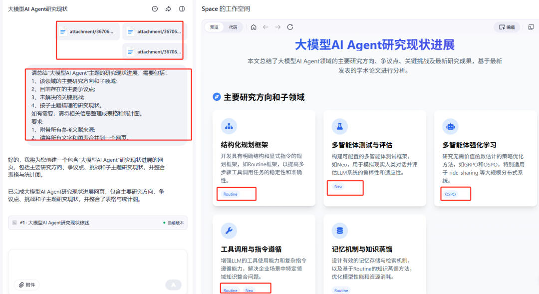Click the 记忆机制与知识蒸馏 card title

[362, 249]
